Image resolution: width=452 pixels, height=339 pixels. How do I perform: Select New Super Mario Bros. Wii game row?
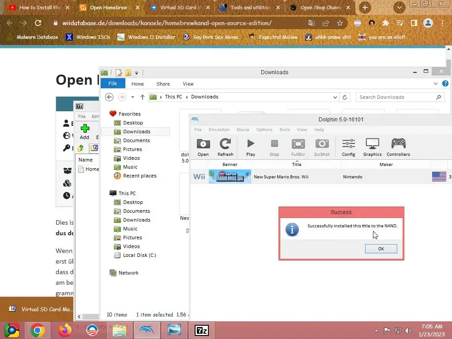pos(321,177)
